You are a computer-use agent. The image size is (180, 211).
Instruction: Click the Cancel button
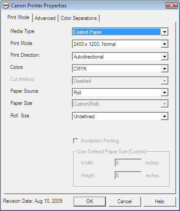[125, 201]
